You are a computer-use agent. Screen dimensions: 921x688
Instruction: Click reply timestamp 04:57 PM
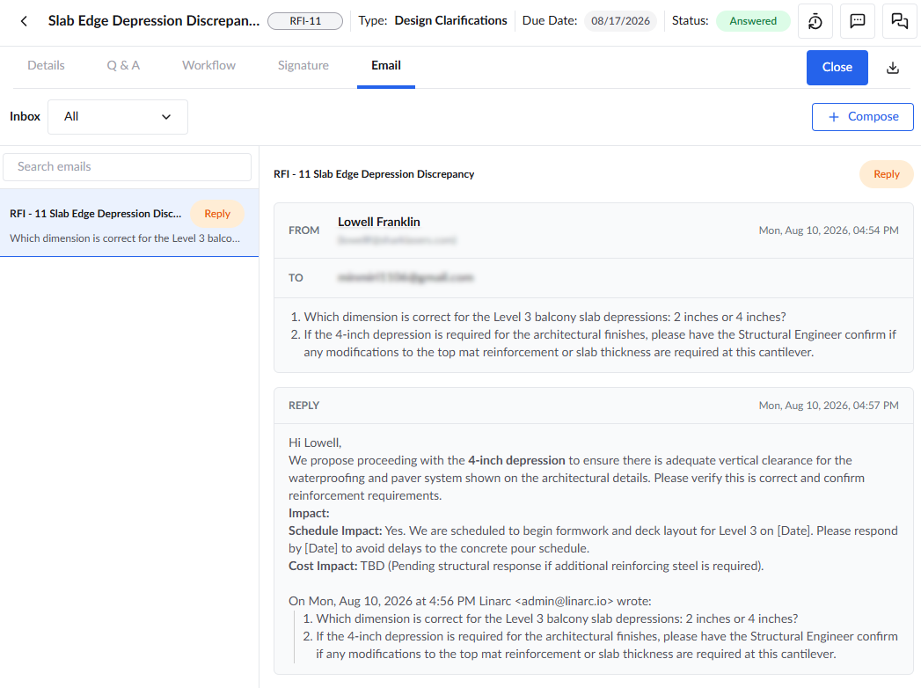828,406
